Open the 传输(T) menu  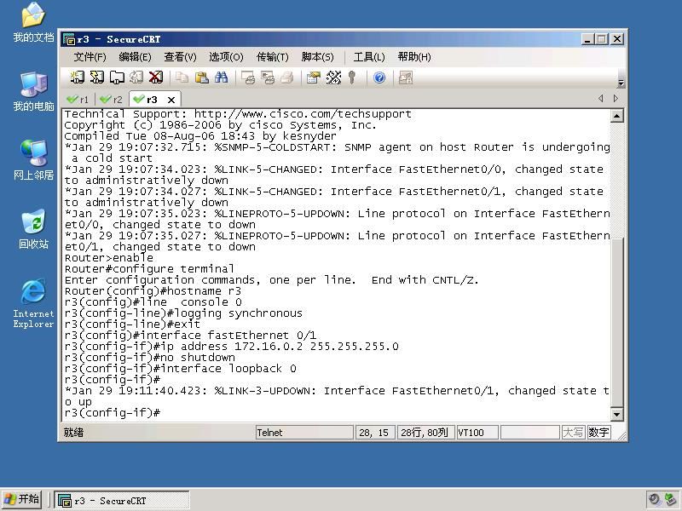click(272, 57)
